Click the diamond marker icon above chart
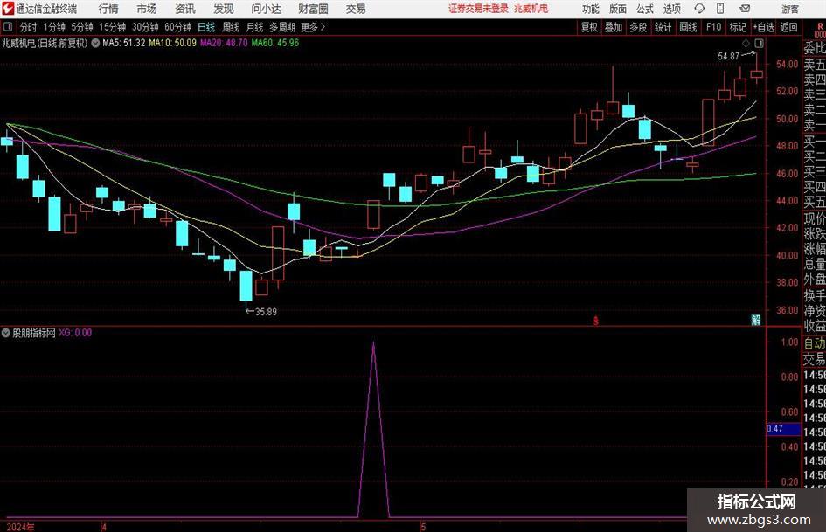 click(x=746, y=43)
